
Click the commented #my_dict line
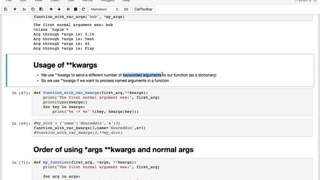tap(76, 123)
